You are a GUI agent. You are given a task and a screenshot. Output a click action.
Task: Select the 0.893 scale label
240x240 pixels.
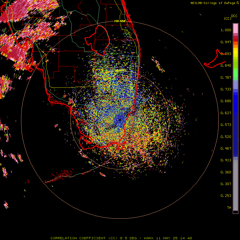click(226, 54)
